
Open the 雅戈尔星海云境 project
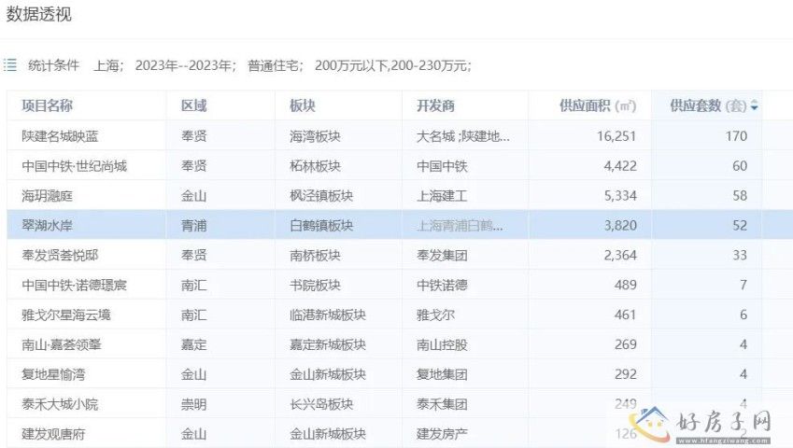click(65, 315)
